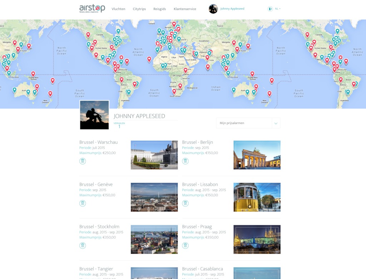The width and height of the screenshot is (366, 279).
Task: Open the Reisgids menu
Action: click(160, 9)
